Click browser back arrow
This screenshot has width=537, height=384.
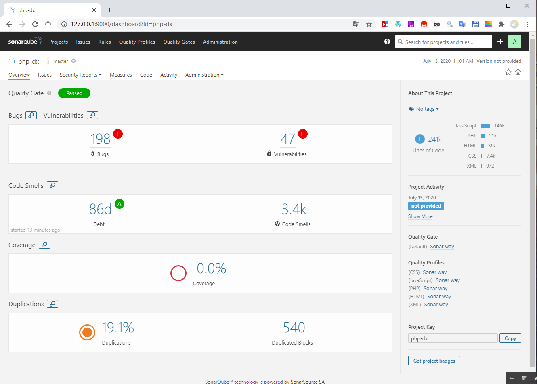[x=9, y=24]
